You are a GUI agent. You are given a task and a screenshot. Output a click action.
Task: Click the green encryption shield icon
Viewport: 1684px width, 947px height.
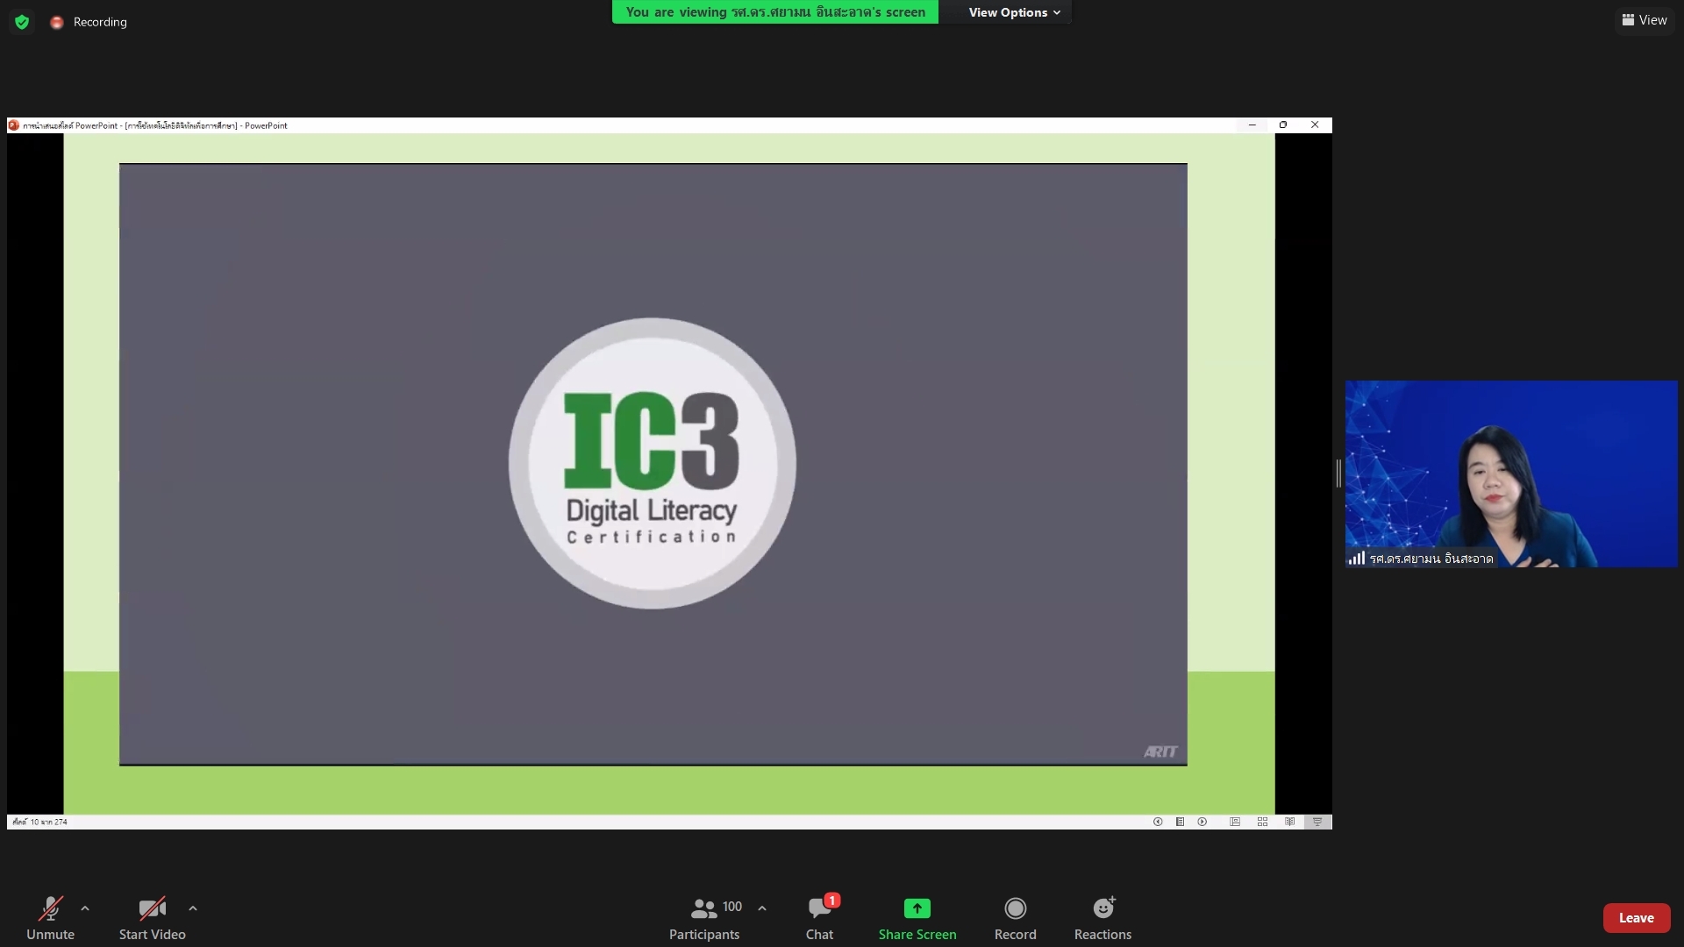(22, 22)
